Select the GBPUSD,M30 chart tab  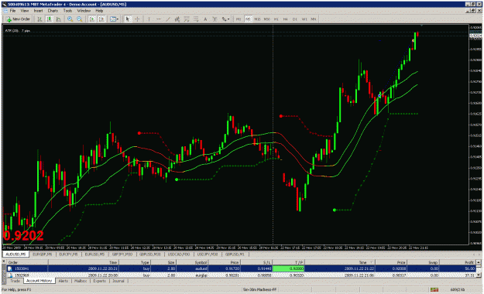pos(150,255)
